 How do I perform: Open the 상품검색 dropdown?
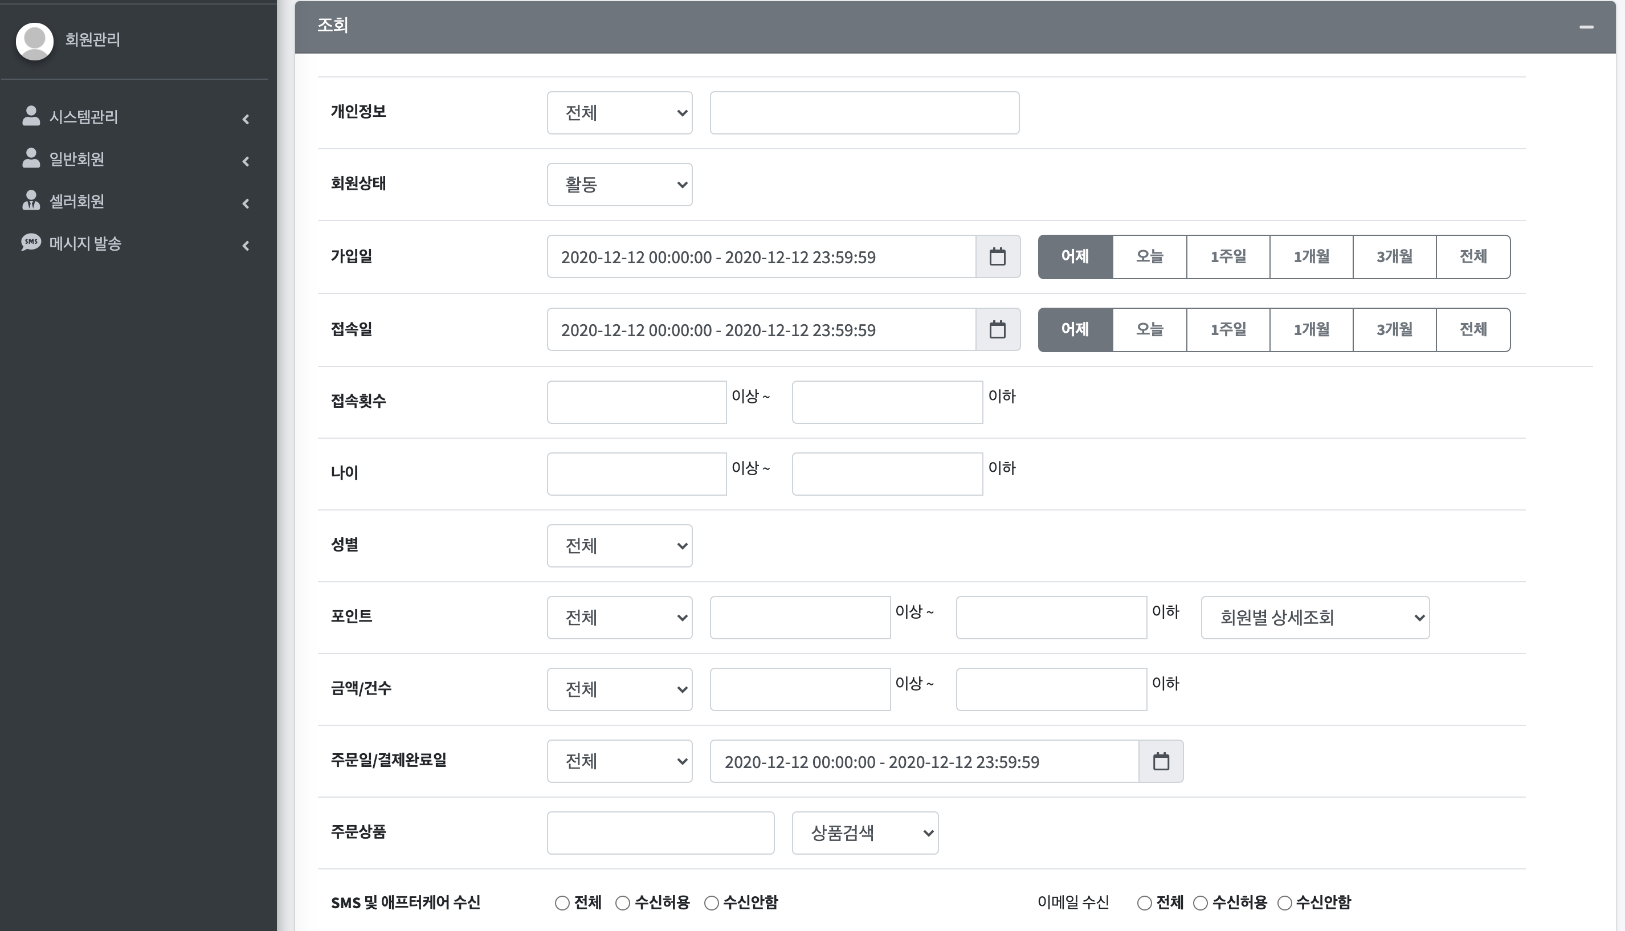click(x=865, y=832)
